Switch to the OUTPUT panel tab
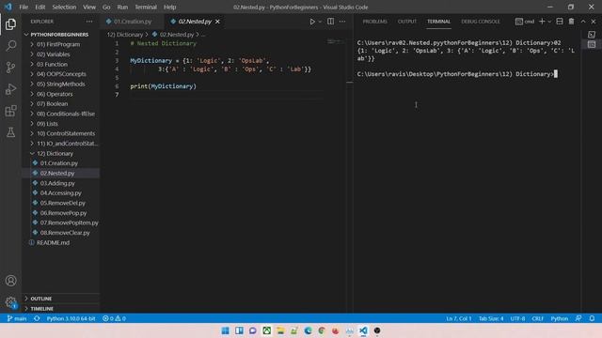 [407, 22]
